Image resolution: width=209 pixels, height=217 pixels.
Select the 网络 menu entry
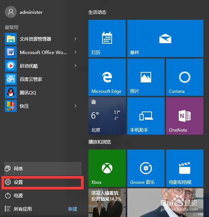tap(43, 169)
